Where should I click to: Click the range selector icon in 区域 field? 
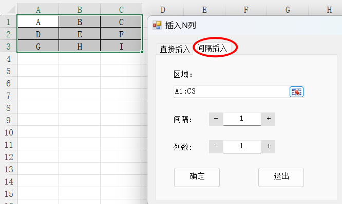click(296, 92)
